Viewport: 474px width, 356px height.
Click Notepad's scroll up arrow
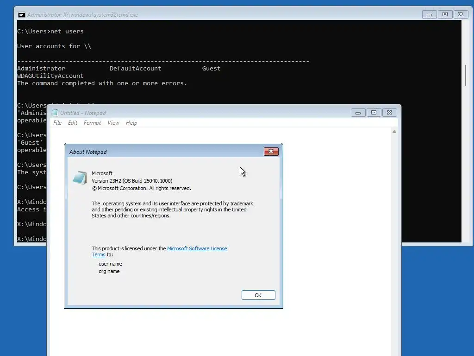(x=394, y=132)
